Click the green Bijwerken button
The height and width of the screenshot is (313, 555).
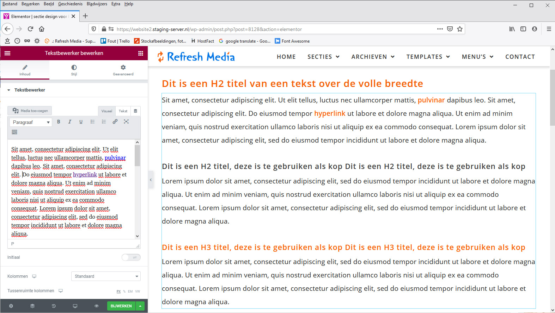point(121,306)
